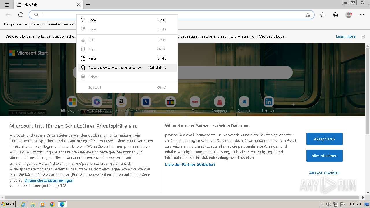
Task: Dismiss the Edge support notification bar
Action: click(x=363, y=36)
